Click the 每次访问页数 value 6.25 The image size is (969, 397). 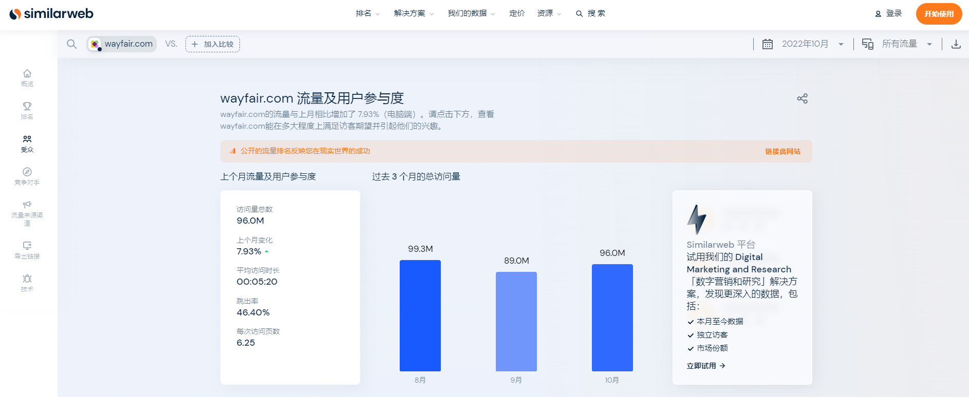tap(246, 343)
